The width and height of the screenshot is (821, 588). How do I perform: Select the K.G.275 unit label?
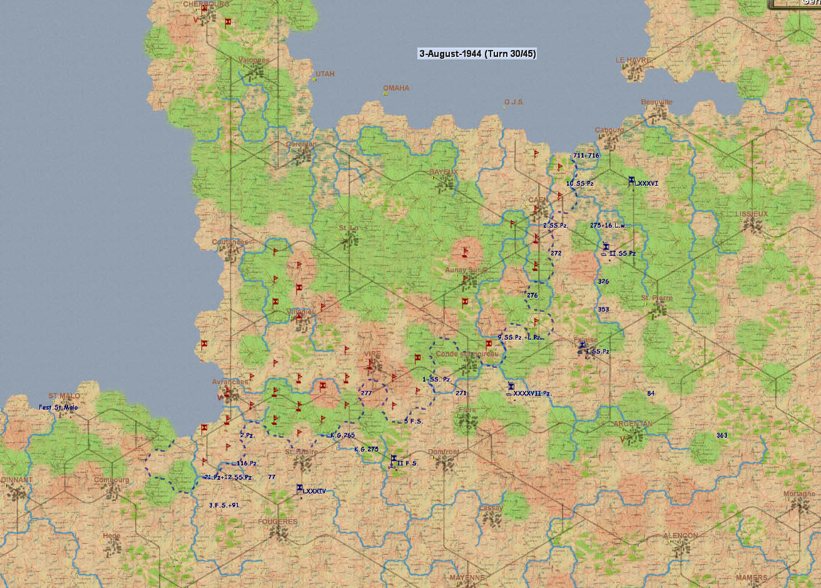click(367, 449)
